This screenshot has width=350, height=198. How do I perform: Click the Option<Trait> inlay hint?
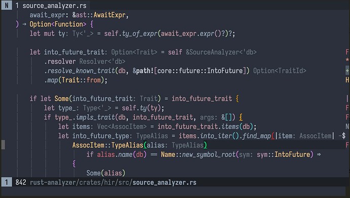point(134,52)
